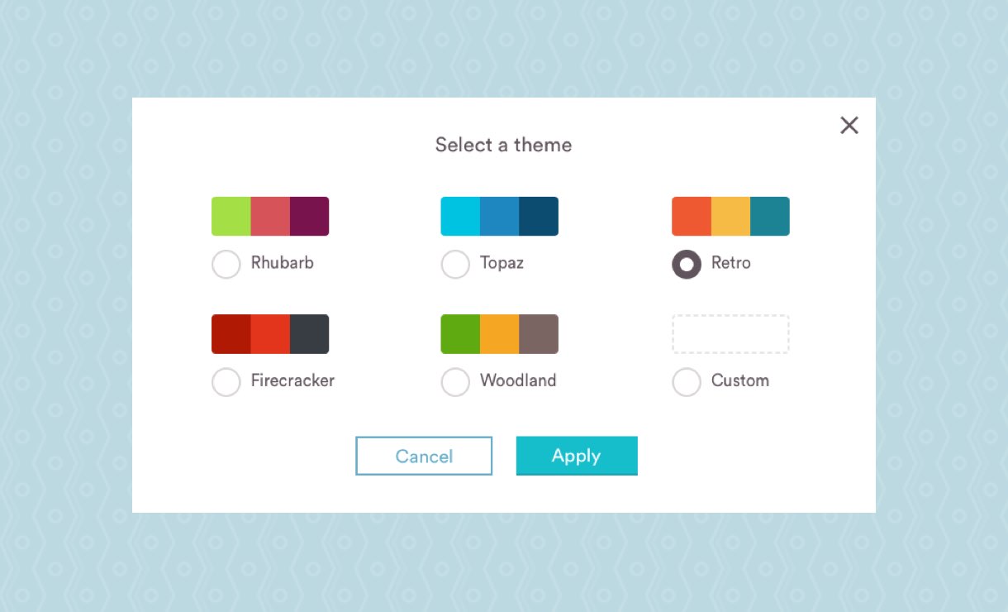The image size is (1008, 612).
Task: Click the selected Retro radio button
Action: point(687,265)
